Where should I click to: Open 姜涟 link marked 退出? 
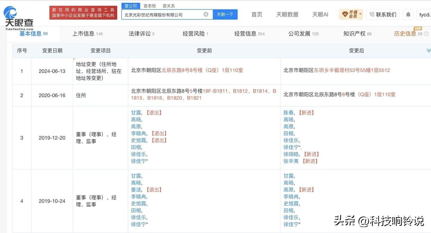136,190
